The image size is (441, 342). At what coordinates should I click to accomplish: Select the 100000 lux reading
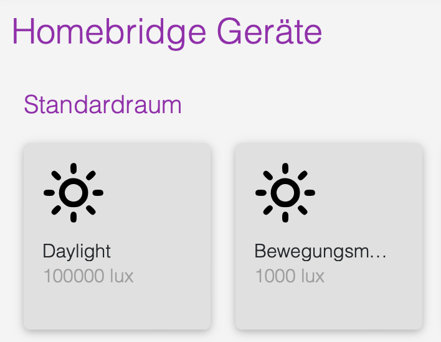pyautogui.click(x=88, y=275)
